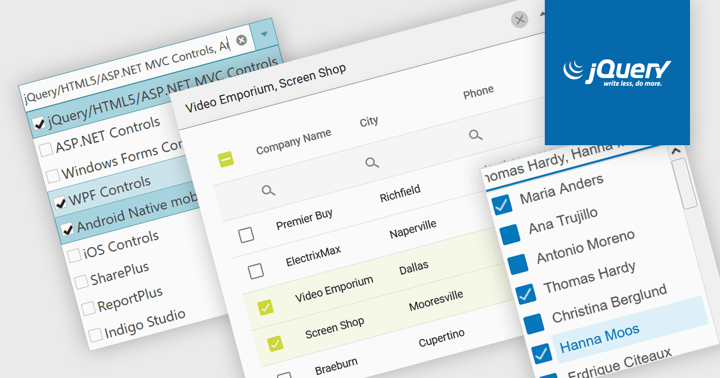Viewport: 720px width, 378px height.
Task: Uncheck the Thomas Hardy checkbox
Action: pyautogui.click(x=526, y=293)
